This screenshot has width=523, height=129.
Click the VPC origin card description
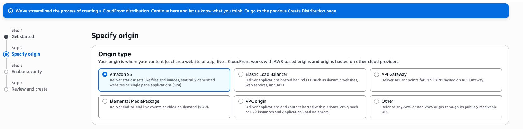tap(301, 109)
